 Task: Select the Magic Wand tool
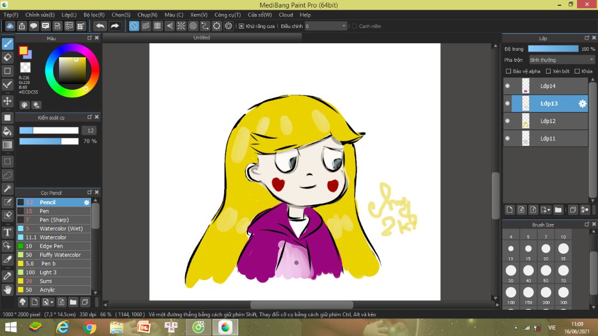[x=8, y=188]
